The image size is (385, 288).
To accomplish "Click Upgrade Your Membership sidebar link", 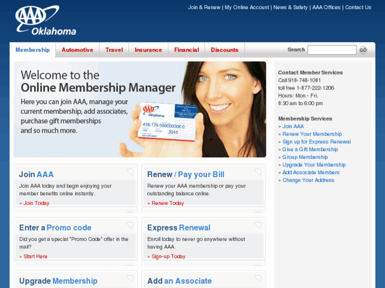I will click(314, 165).
